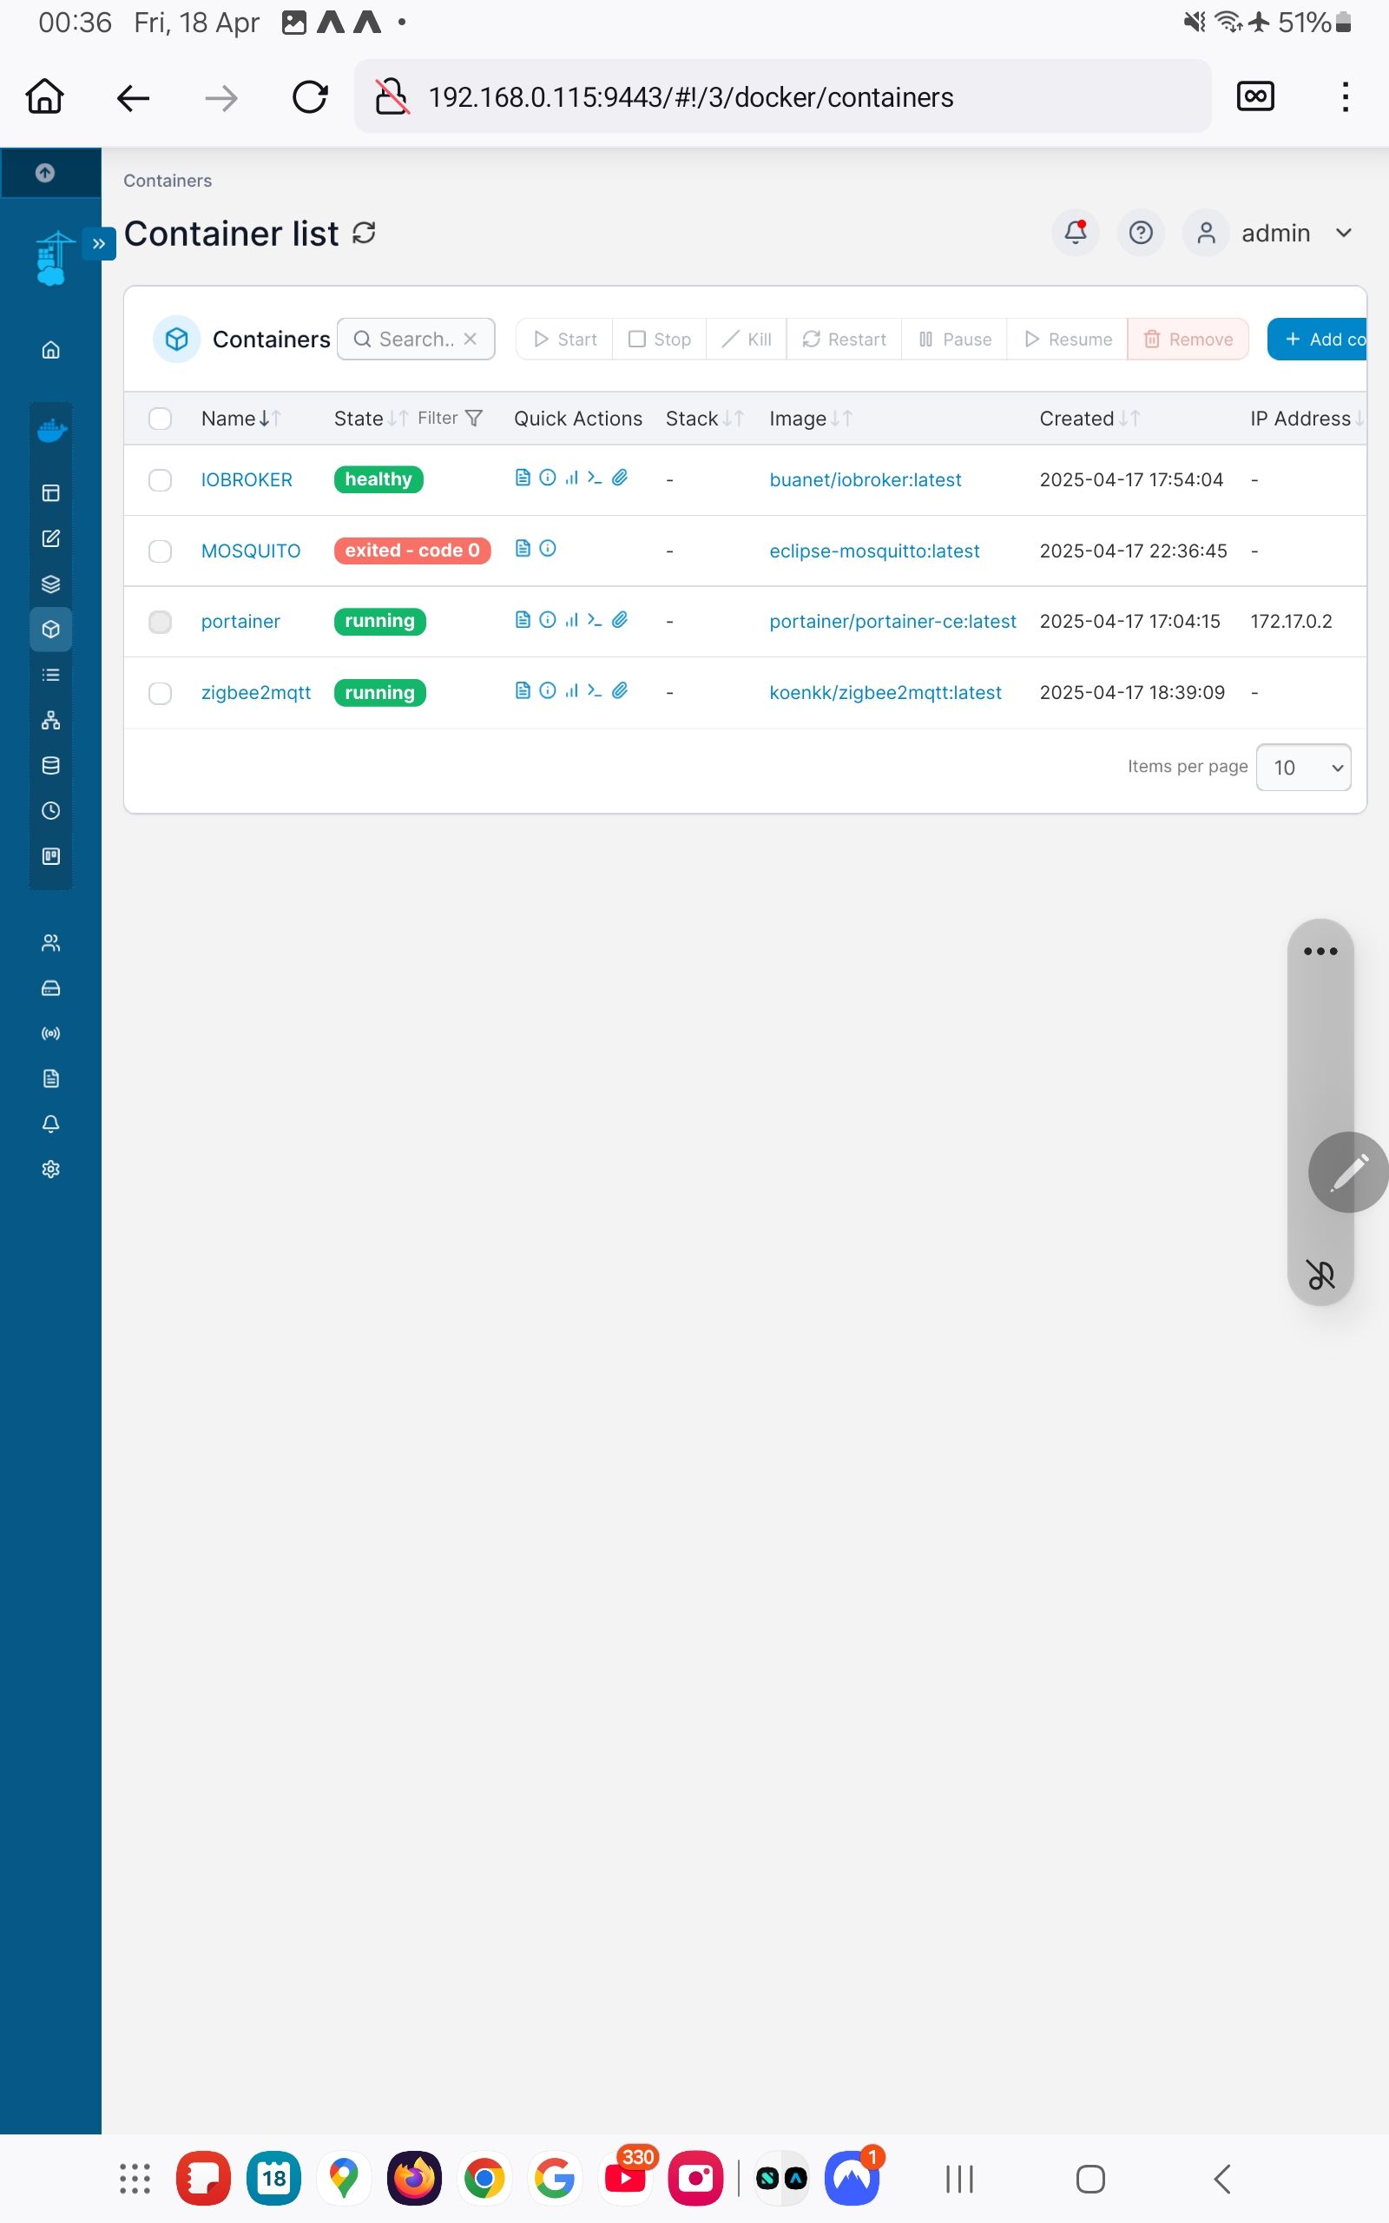Open the Firefox app in taskbar
The width and height of the screenshot is (1389, 2223).
click(414, 2178)
